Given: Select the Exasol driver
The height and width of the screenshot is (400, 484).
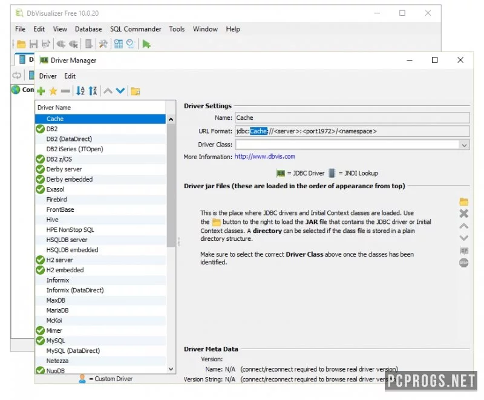Looking at the screenshot, I should point(100,189).
